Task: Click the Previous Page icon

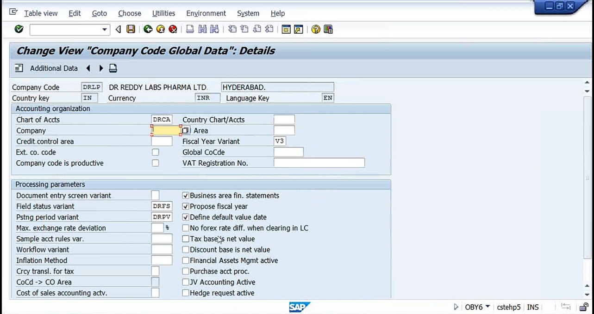Action: point(244,29)
